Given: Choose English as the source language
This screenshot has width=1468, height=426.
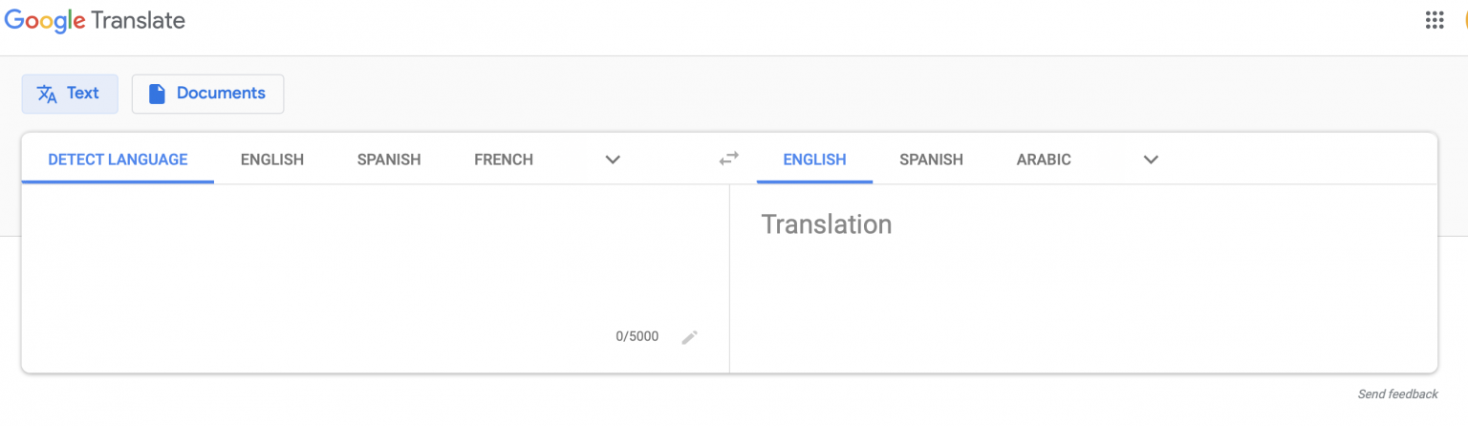Looking at the screenshot, I should 272,160.
